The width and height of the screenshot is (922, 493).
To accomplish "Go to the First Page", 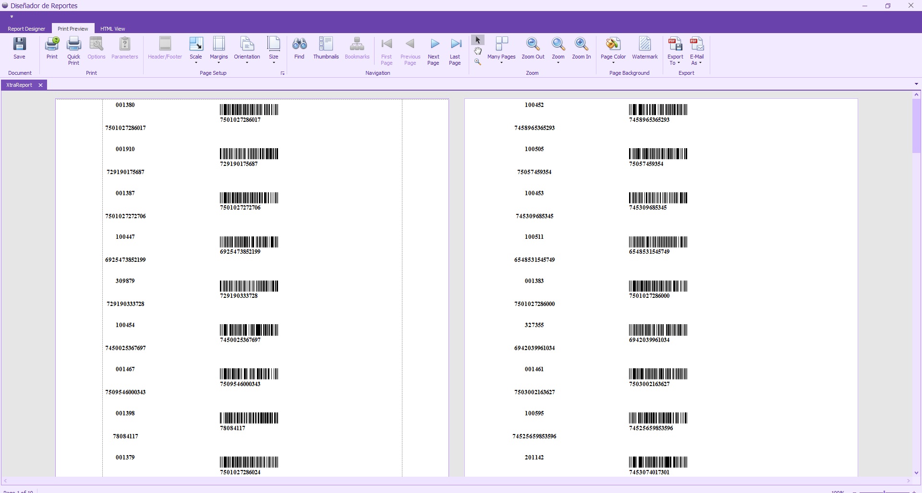I will coord(387,51).
